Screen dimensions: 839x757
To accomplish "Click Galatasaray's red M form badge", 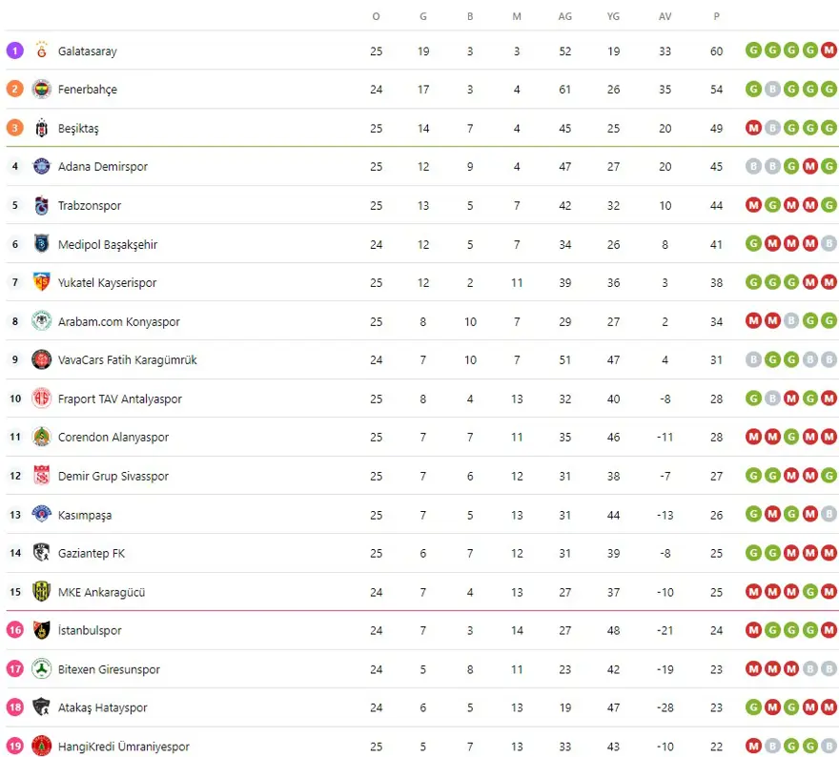I will coord(829,51).
